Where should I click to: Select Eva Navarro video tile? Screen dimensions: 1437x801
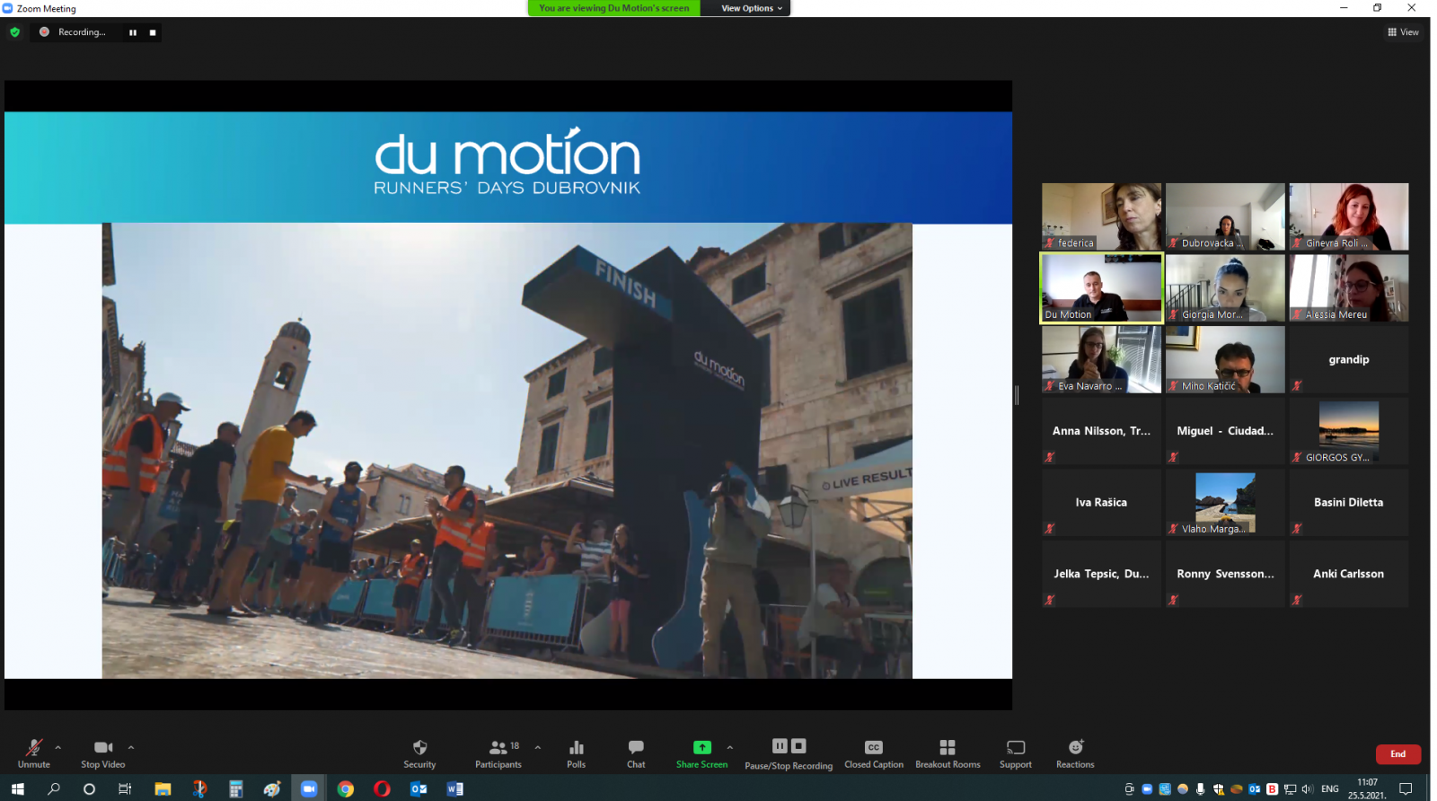coord(1101,359)
